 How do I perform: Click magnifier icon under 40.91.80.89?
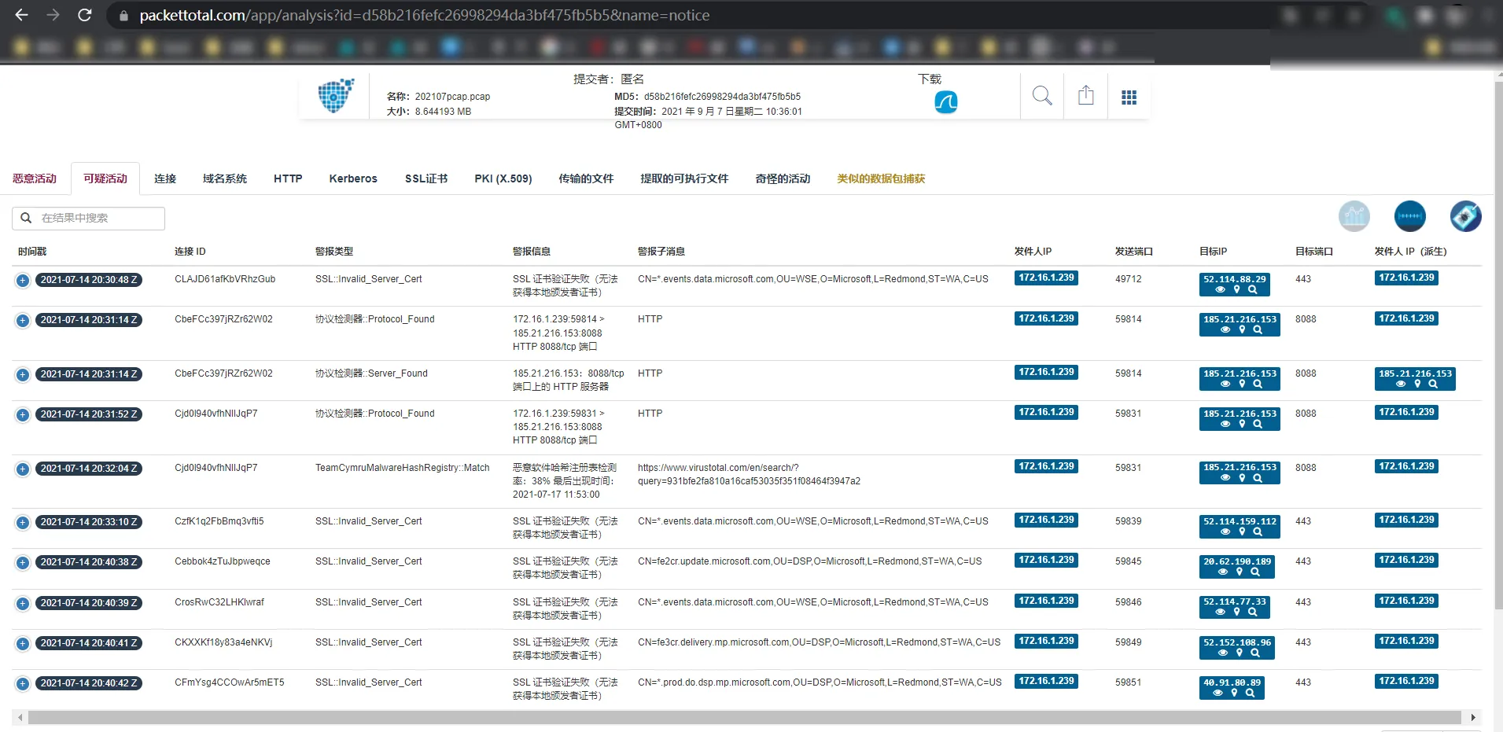1250,693
